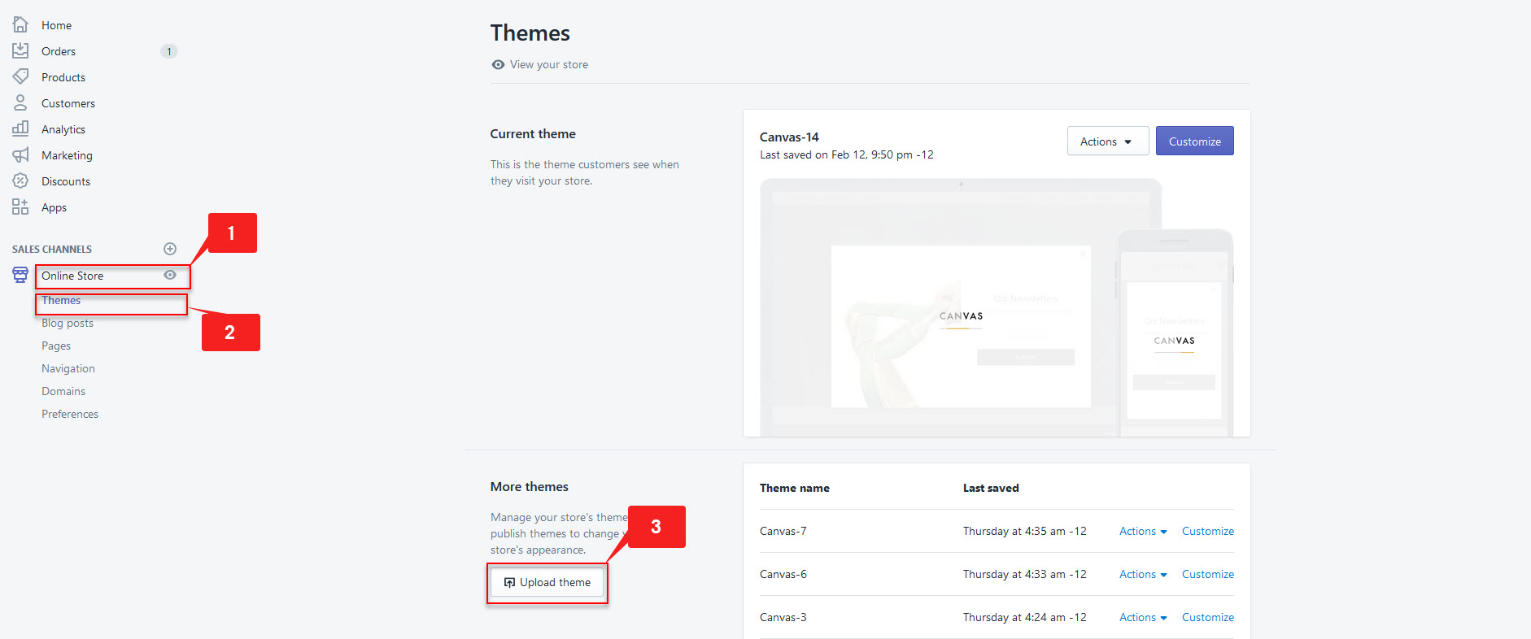Click the Apps grid icon
Image resolution: width=1531 pixels, height=639 pixels.
20,206
